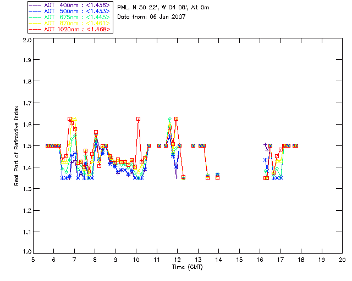352x281 pixels.
Task: Click the '12' time-axis tick label
Action: (177, 260)
